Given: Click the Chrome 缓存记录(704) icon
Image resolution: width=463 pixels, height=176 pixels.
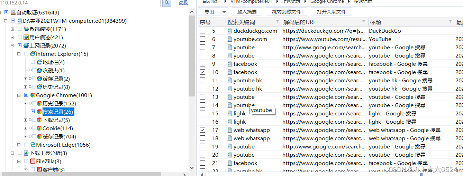Looking at the screenshot, I should pos(39,137).
